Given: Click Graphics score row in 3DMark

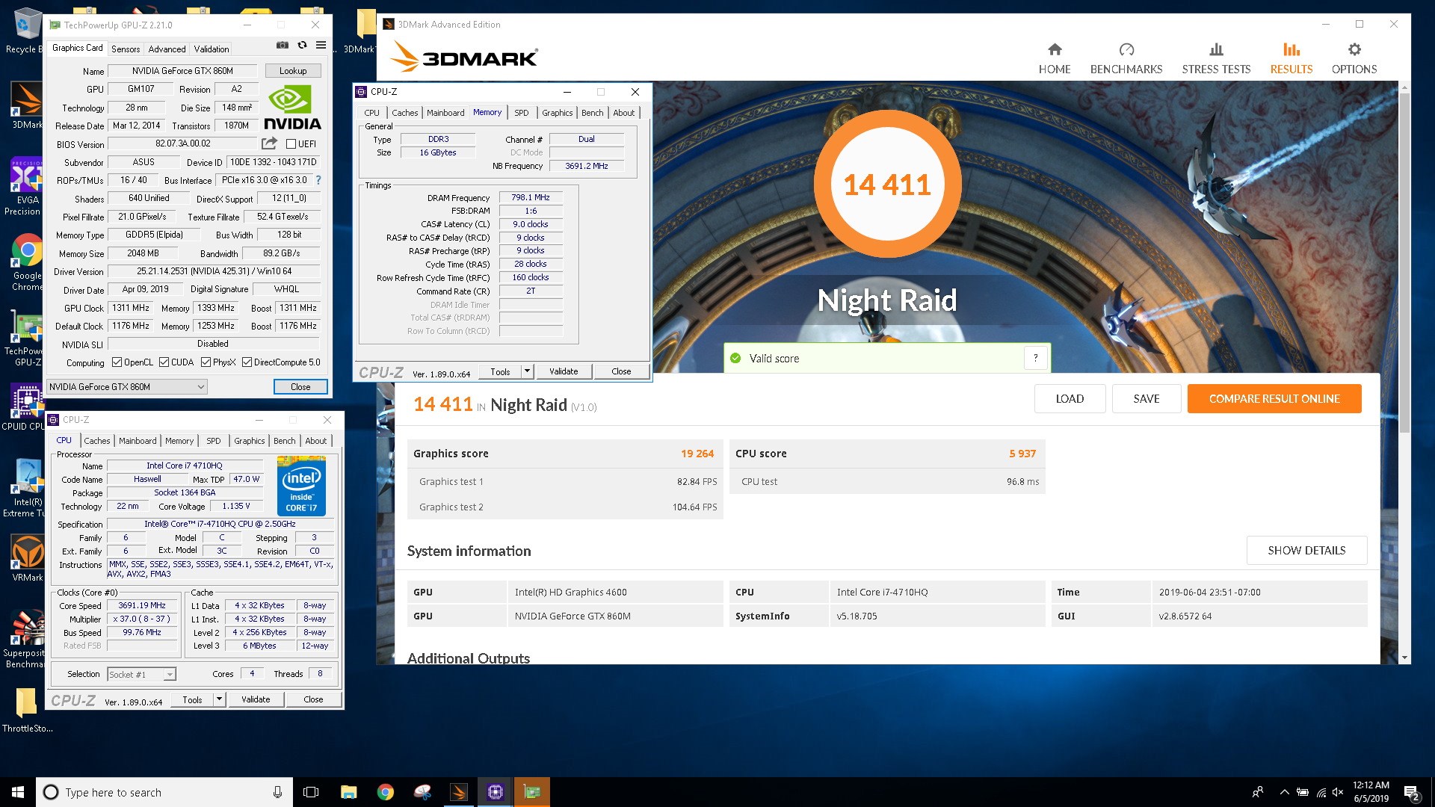Looking at the screenshot, I should [564, 454].
